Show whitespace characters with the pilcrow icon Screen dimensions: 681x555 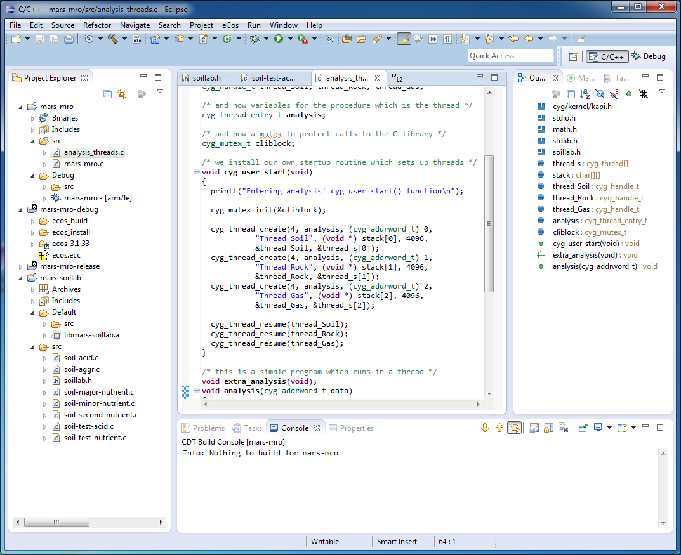click(447, 39)
